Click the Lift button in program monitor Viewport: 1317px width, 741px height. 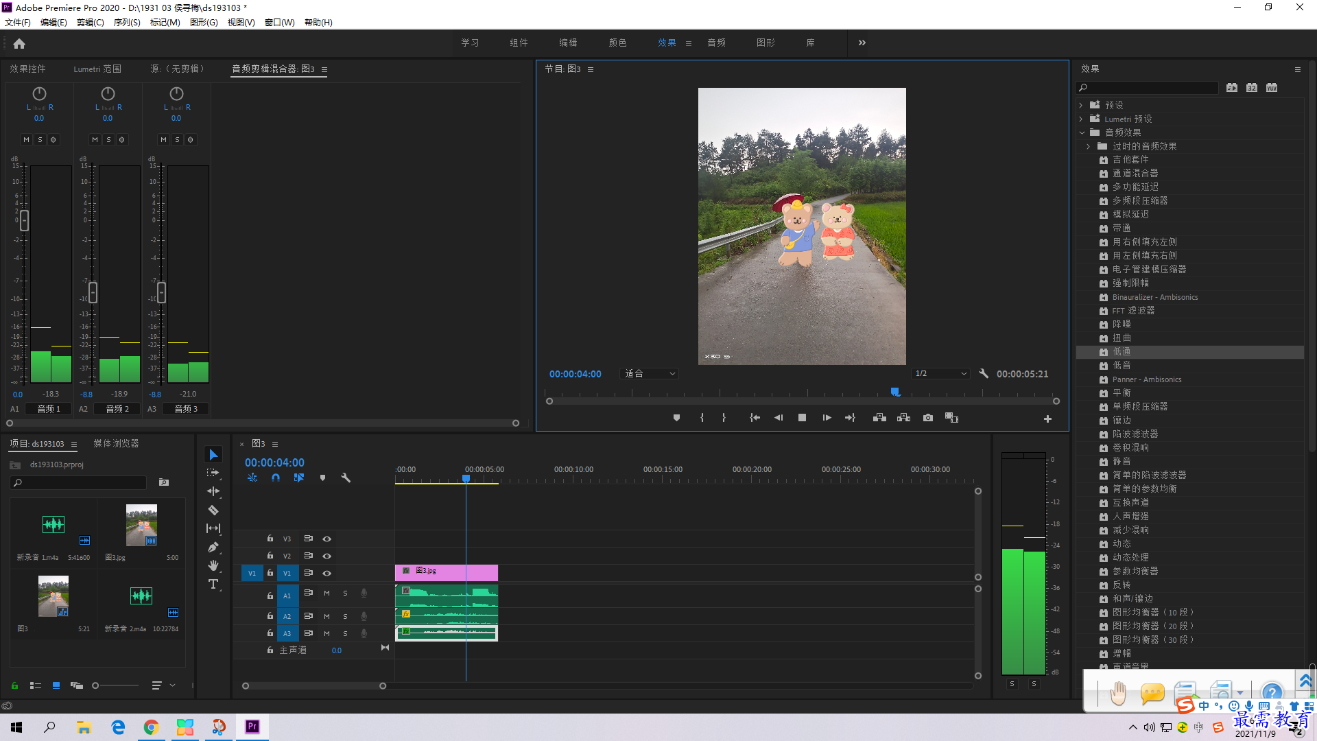[x=879, y=418]
